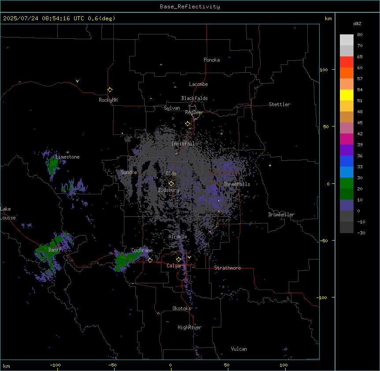The image size is (380, 371).
Task: Click the Ponoka city label
Action: tap(212, 60)
